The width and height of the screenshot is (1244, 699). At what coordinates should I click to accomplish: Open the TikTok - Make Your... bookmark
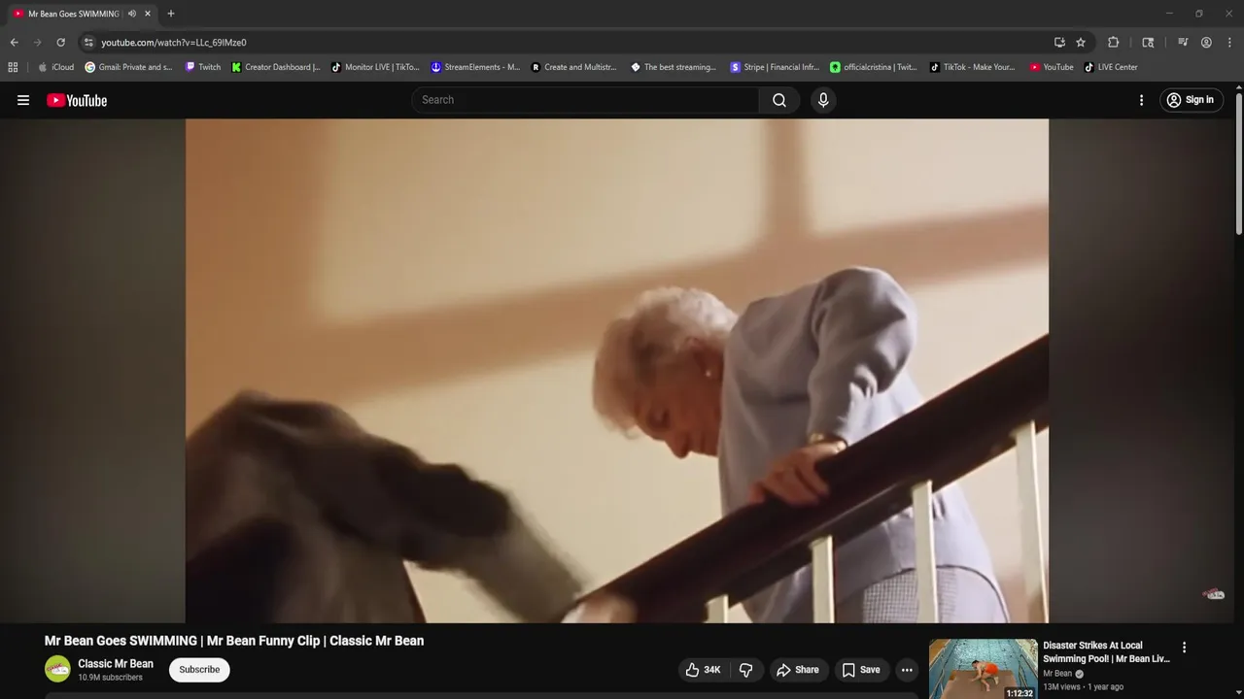pos(973,67)
